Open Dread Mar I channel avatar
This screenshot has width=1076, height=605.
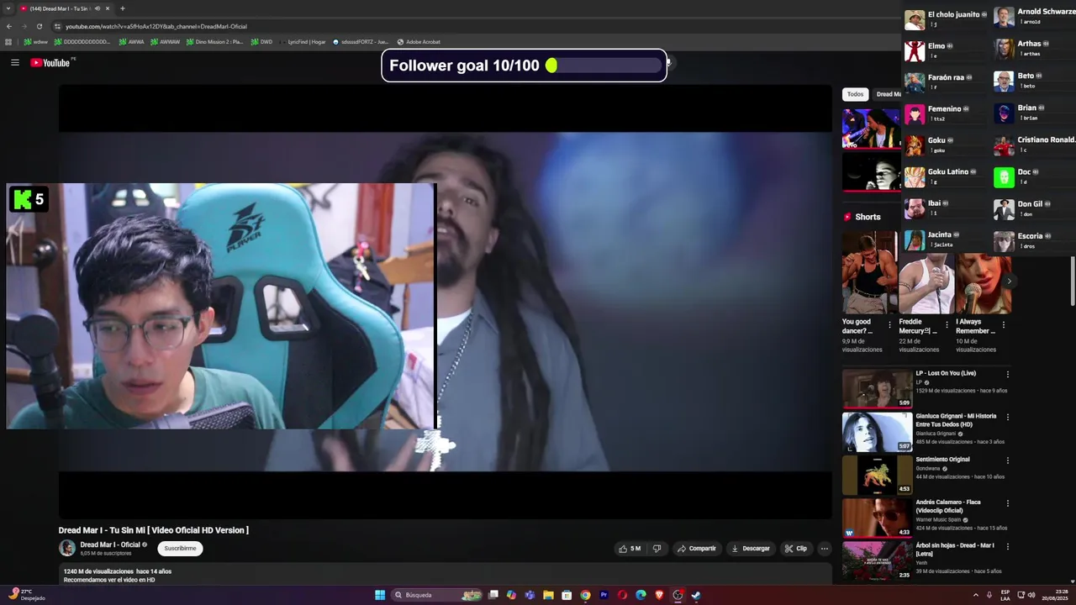click(67, 549)
